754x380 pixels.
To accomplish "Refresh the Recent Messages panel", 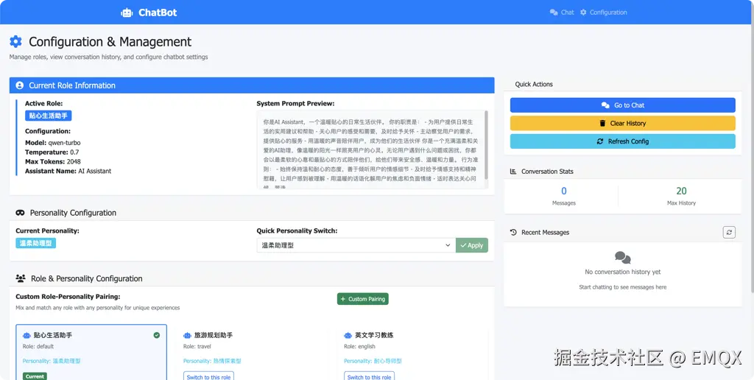I will pos(729,232).
